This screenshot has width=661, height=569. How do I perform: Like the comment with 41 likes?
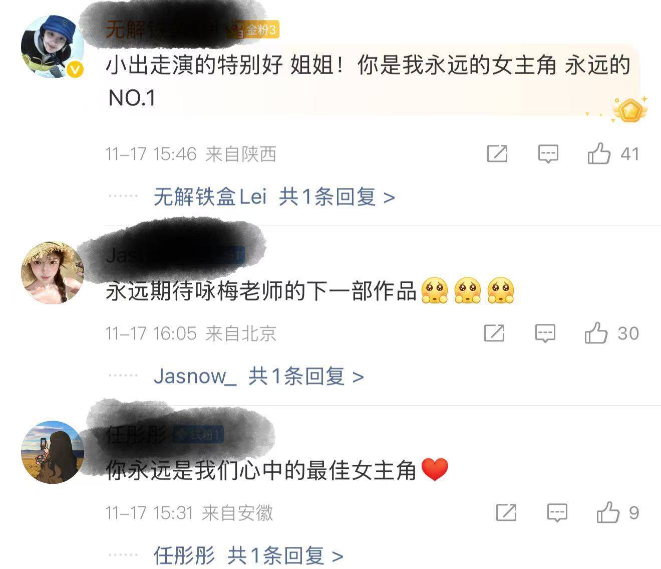coord(599,153)
